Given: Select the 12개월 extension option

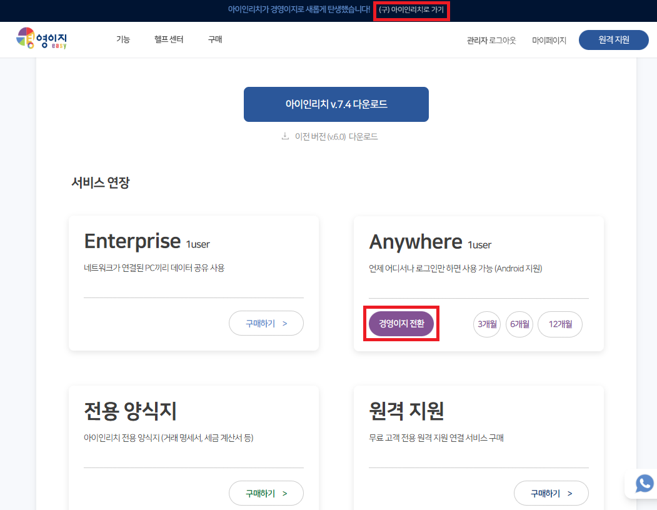Looking at the screenshot, I should click(559, 324).
